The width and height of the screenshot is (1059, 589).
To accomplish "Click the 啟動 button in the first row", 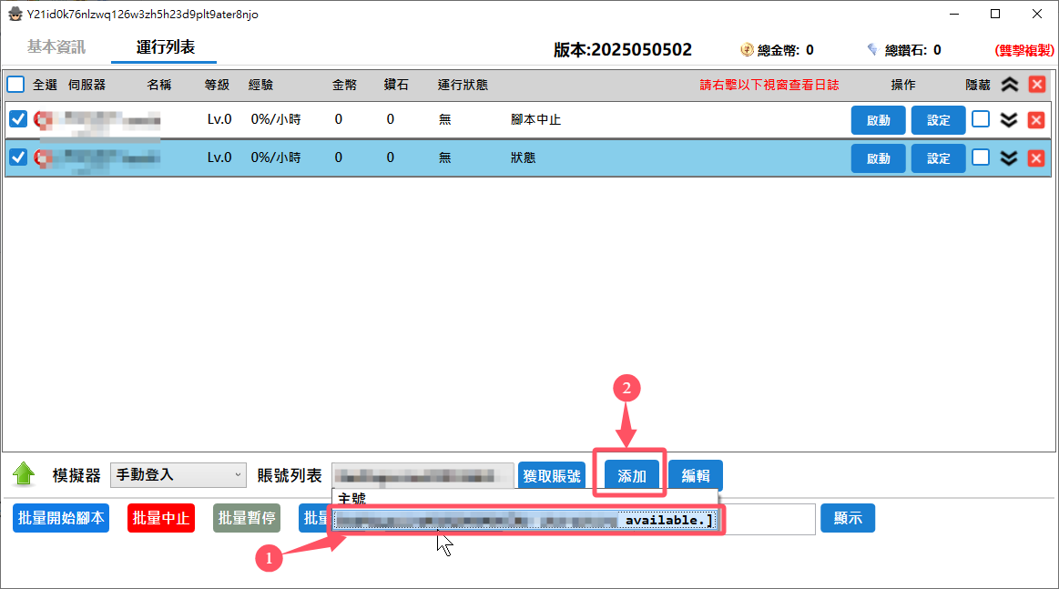I will pyautogui.click(x=878, y=120).
